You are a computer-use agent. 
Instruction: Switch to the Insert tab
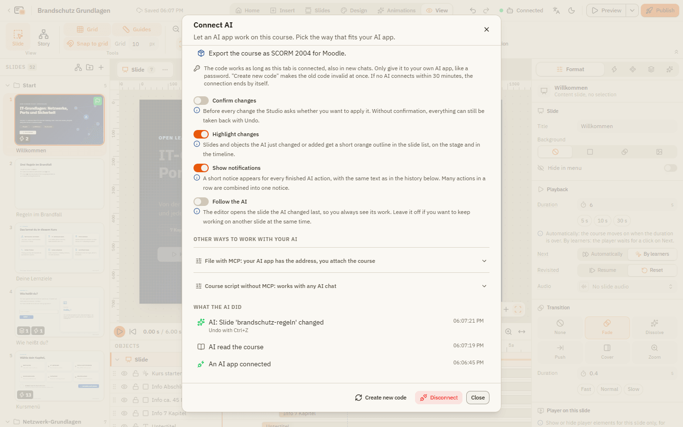pyautogui.click(x=282, y=10)
